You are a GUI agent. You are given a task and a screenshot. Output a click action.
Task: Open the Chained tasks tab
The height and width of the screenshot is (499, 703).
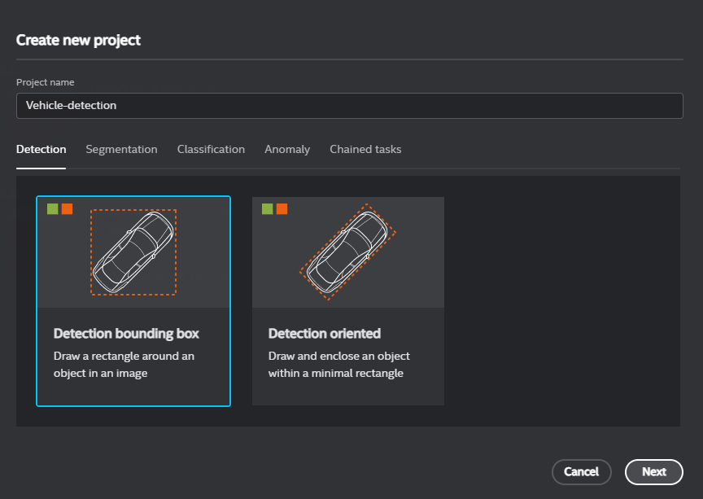point(365,149)
